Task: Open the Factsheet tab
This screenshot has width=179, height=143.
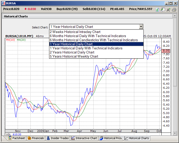Action: (17, 138)
